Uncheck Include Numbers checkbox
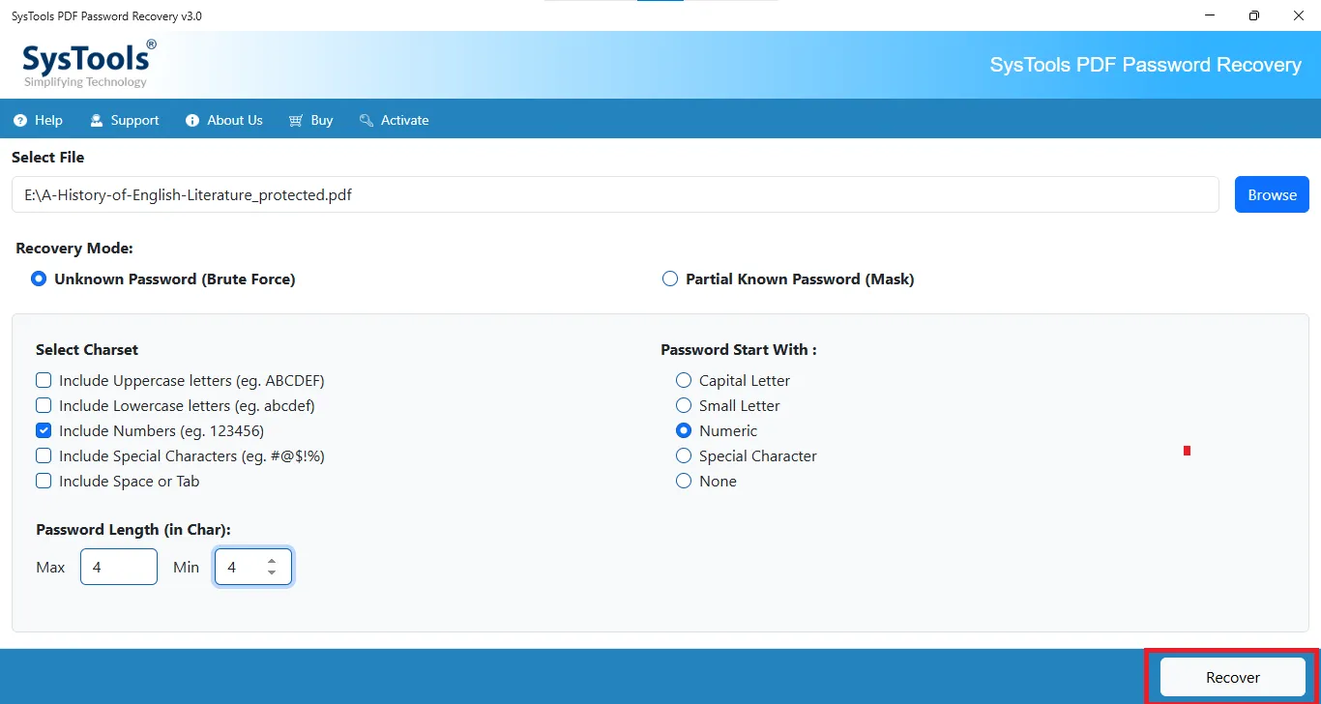 click(x=44, y=430)
